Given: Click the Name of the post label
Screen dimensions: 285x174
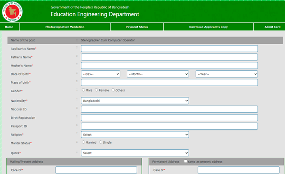Looking at the screenshot, I should tap(23, 40).
